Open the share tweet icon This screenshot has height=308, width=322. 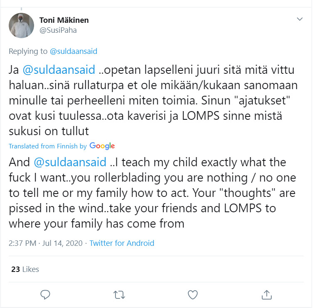point(266,295)
